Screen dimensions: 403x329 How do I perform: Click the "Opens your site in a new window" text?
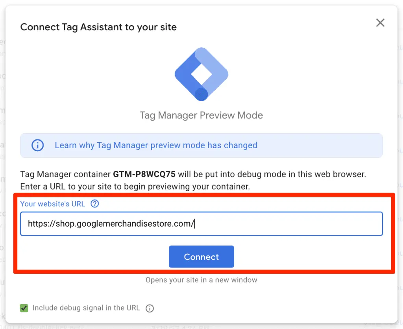(201, 280)
